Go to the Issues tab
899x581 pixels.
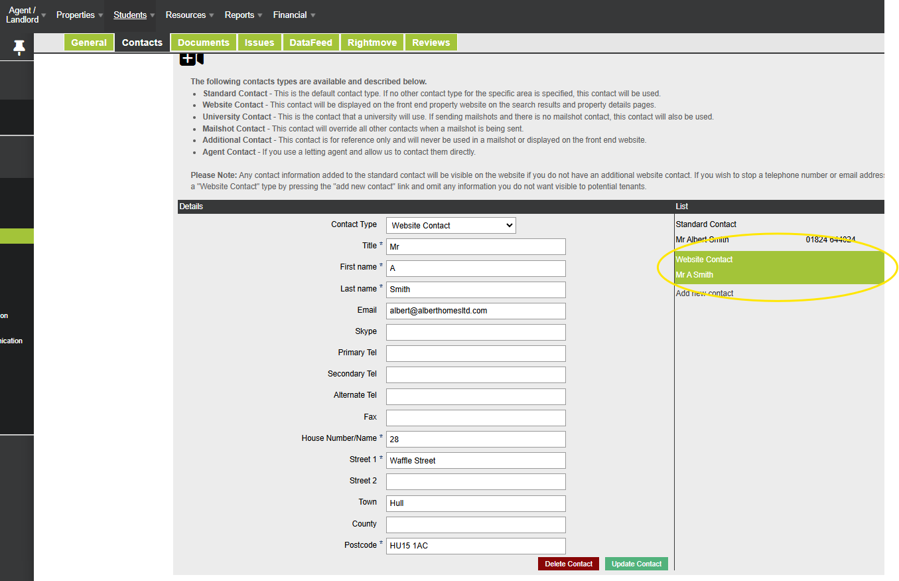click(x=259, y=42)
